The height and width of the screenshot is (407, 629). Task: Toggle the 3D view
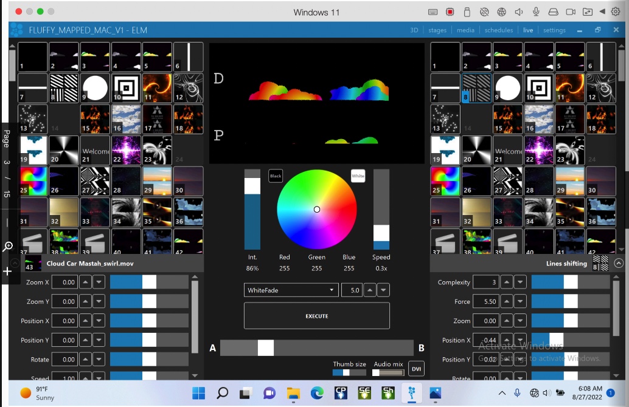click(414, 30)
